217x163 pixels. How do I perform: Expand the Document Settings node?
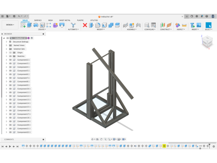pyautogui.click(x=6, y=42)
